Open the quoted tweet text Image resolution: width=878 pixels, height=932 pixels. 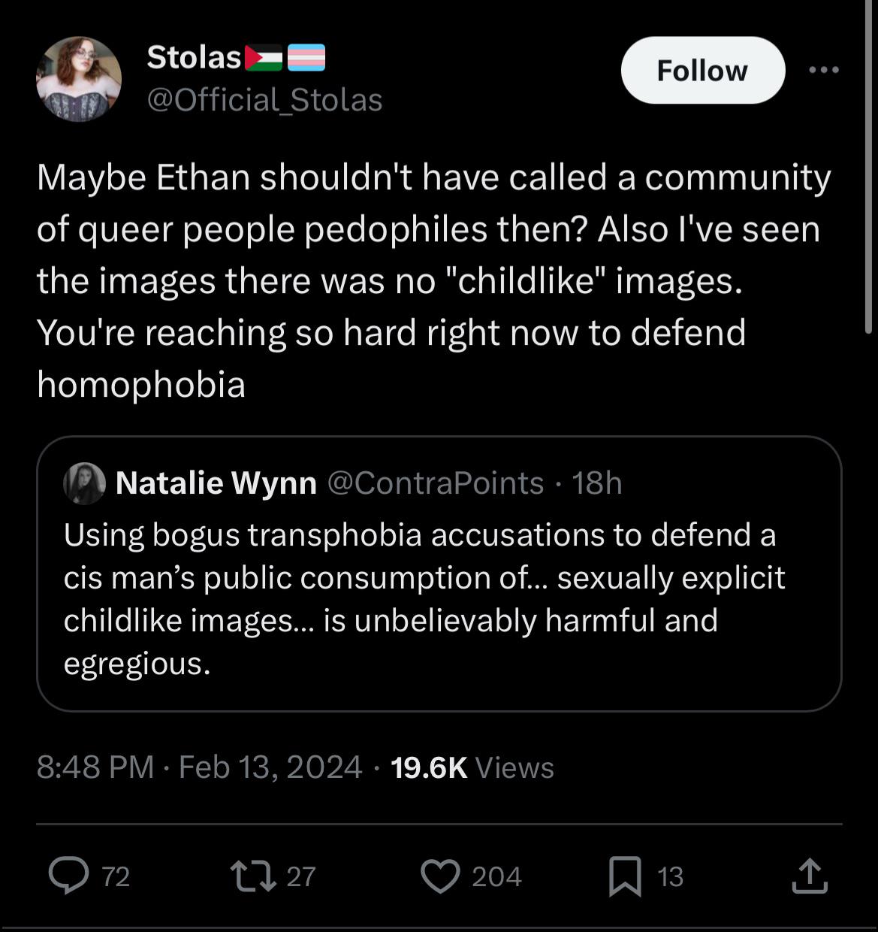[424, 600]
